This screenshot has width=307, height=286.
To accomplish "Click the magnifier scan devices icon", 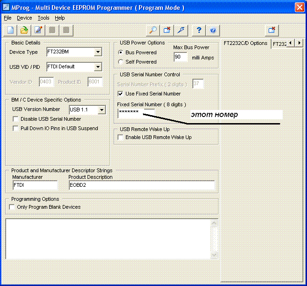I will click(x=153, y=30).
